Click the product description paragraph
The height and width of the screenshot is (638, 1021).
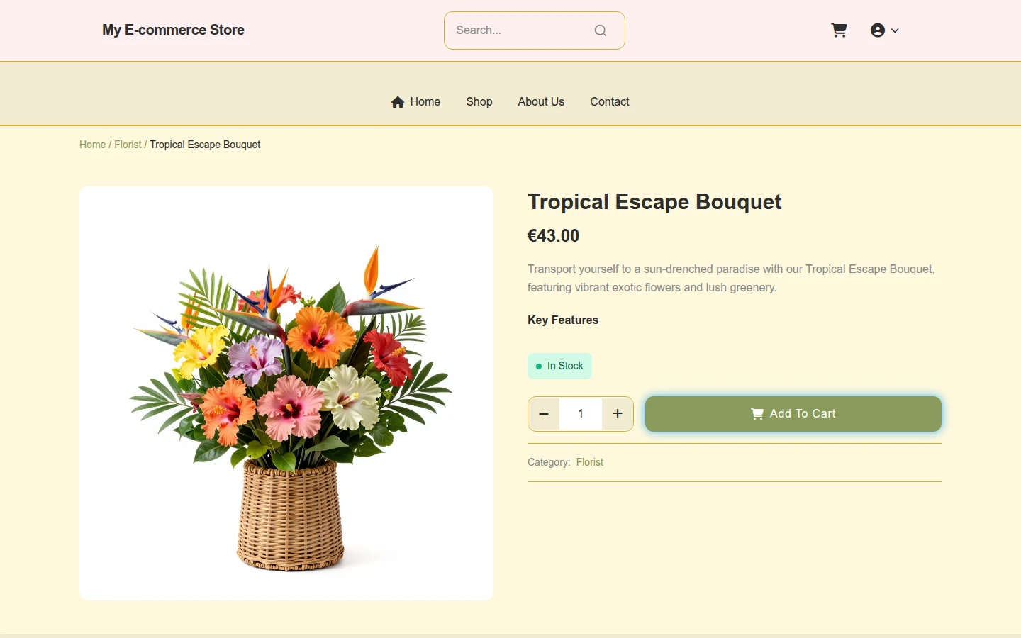(x=732, y=279)
